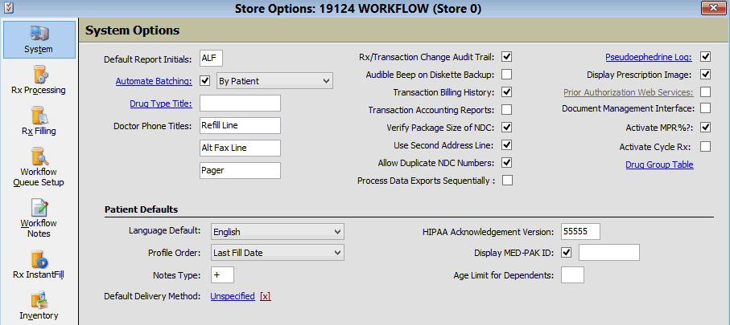Close the Store Options window

click(x=714, y=7)
